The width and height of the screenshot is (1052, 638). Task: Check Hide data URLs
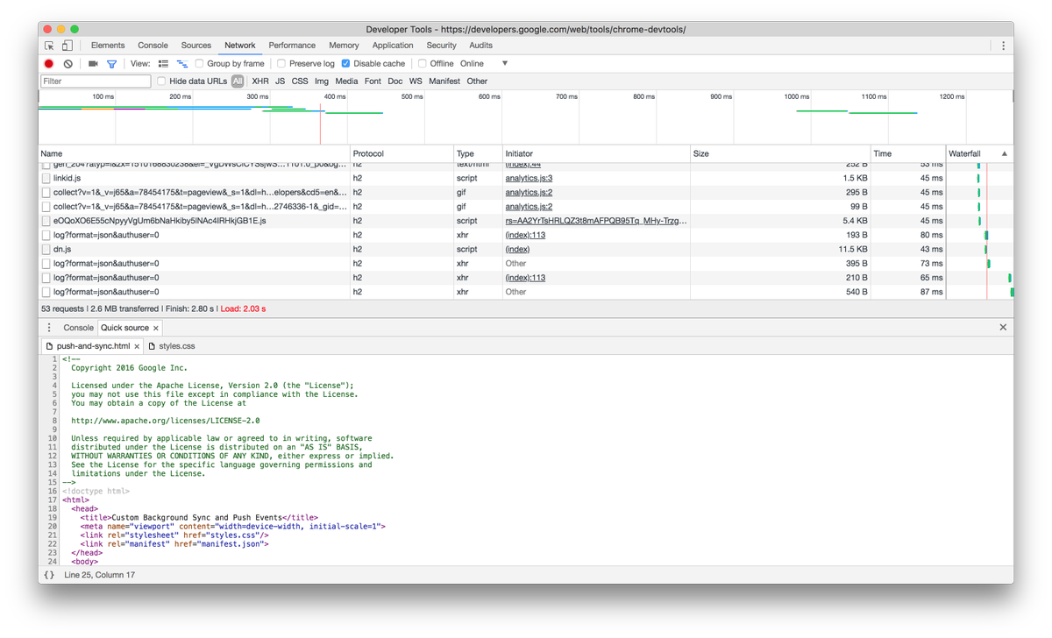pyautogui.click(x=161, y=81)
